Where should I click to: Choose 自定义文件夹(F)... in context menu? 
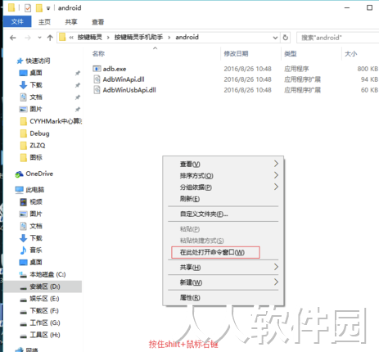click(x=223, y=214)
